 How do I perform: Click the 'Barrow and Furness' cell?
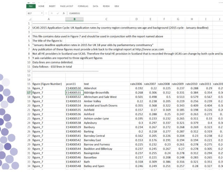pos(106,144)
